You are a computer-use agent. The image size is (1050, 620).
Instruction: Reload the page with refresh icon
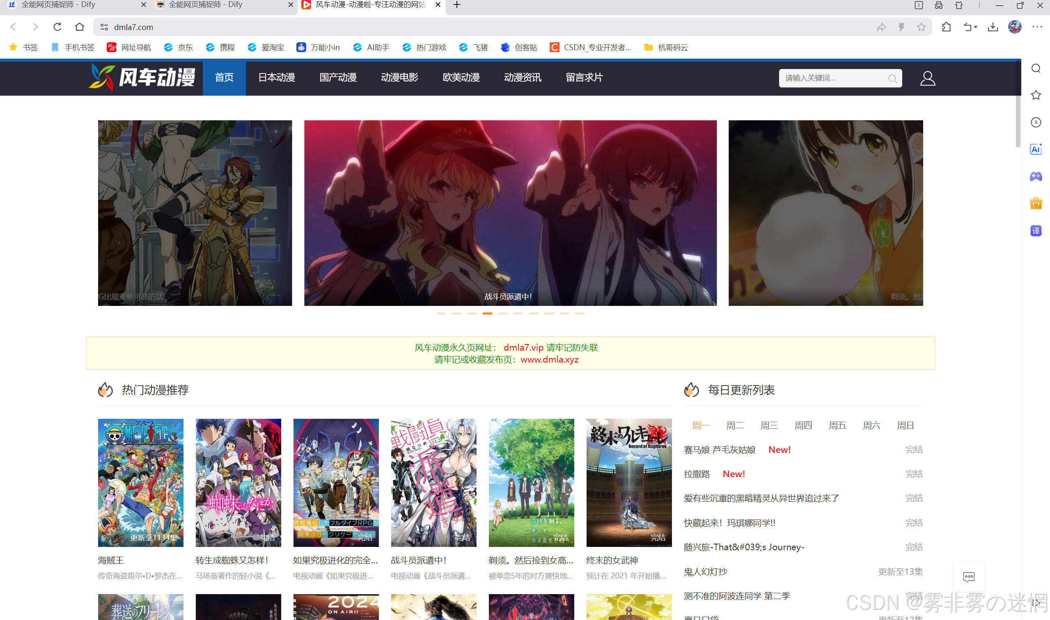57,27
